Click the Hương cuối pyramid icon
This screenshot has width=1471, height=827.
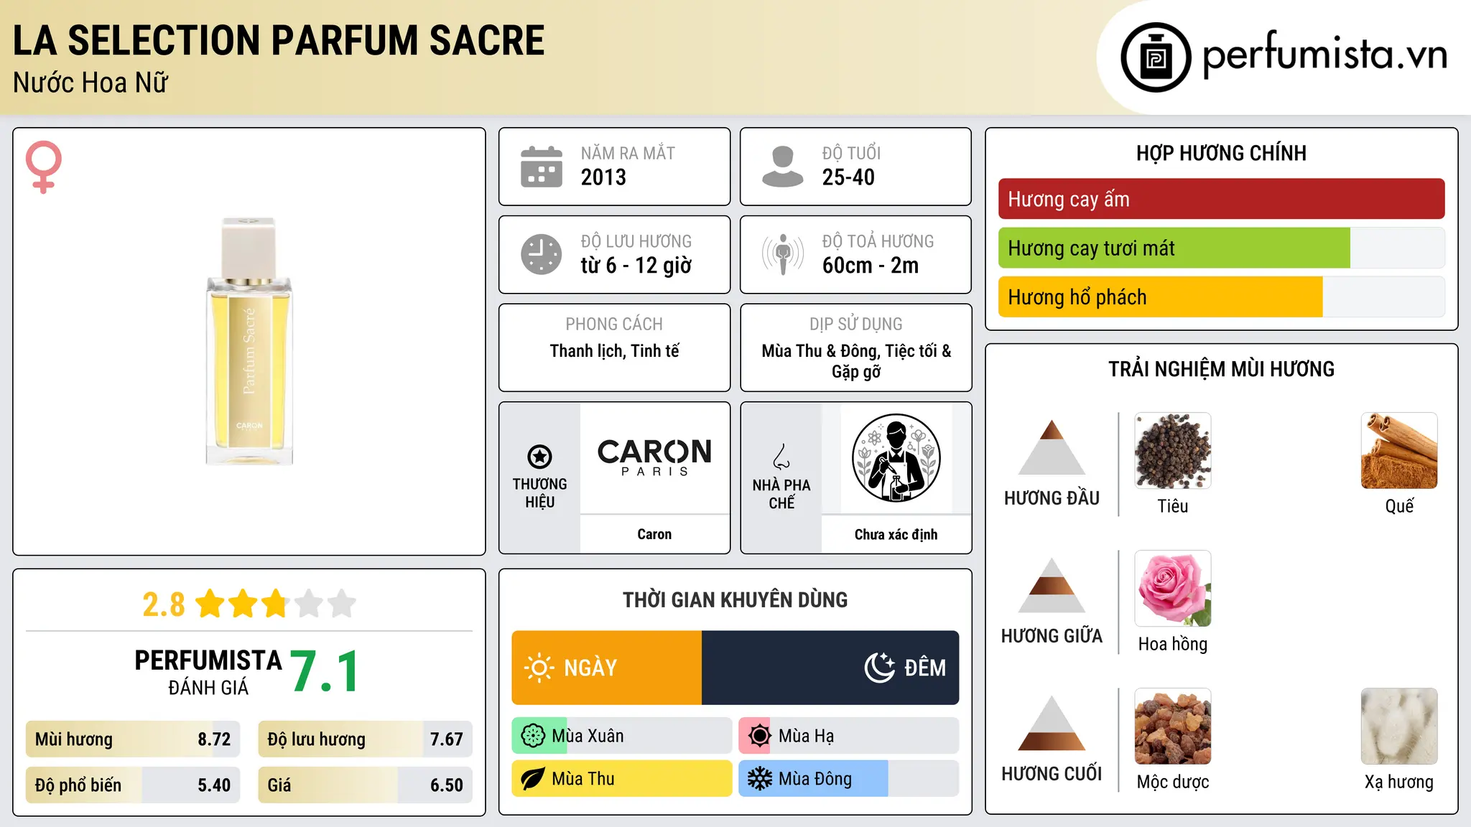tap(1052, 723)
